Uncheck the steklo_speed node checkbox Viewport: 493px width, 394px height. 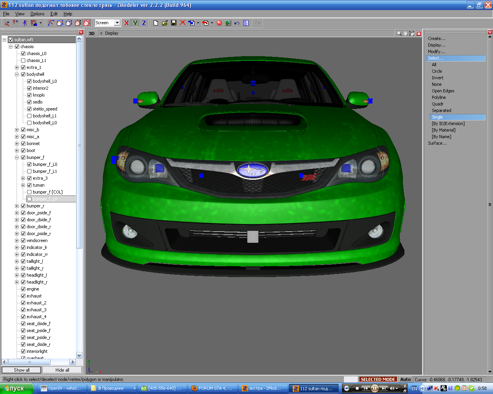point(29,109)
